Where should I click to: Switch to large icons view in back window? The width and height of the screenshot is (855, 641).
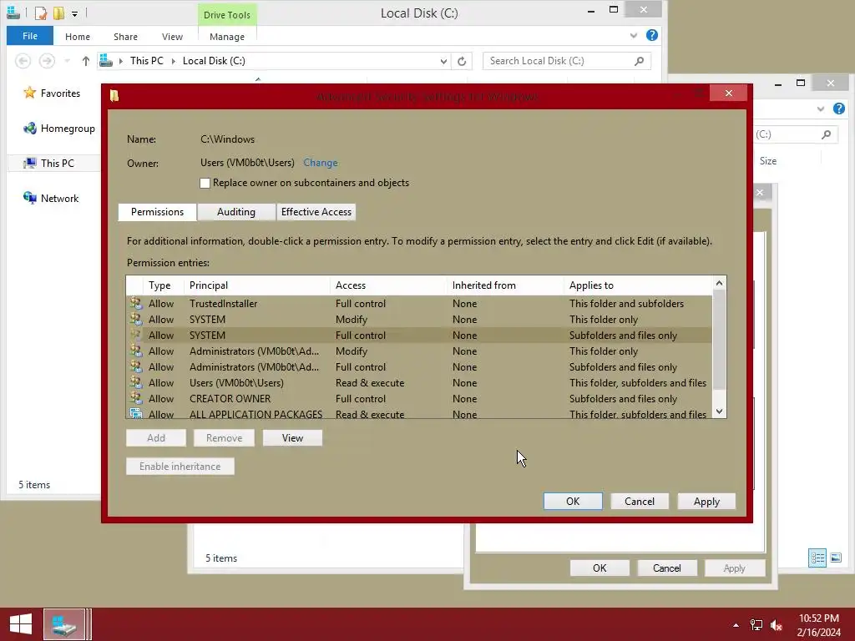(x=835, y=558)
